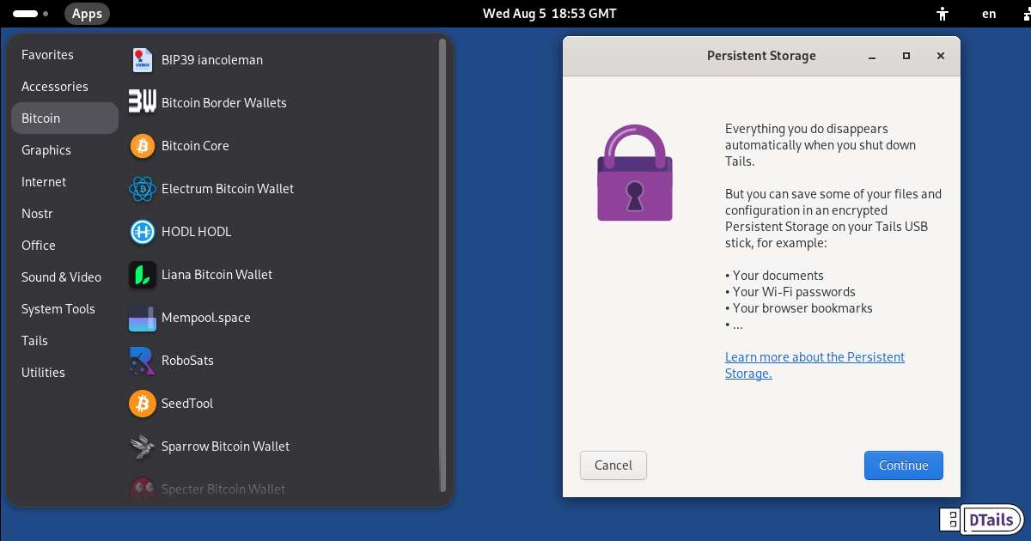Select the Tails category

(64, 341)
